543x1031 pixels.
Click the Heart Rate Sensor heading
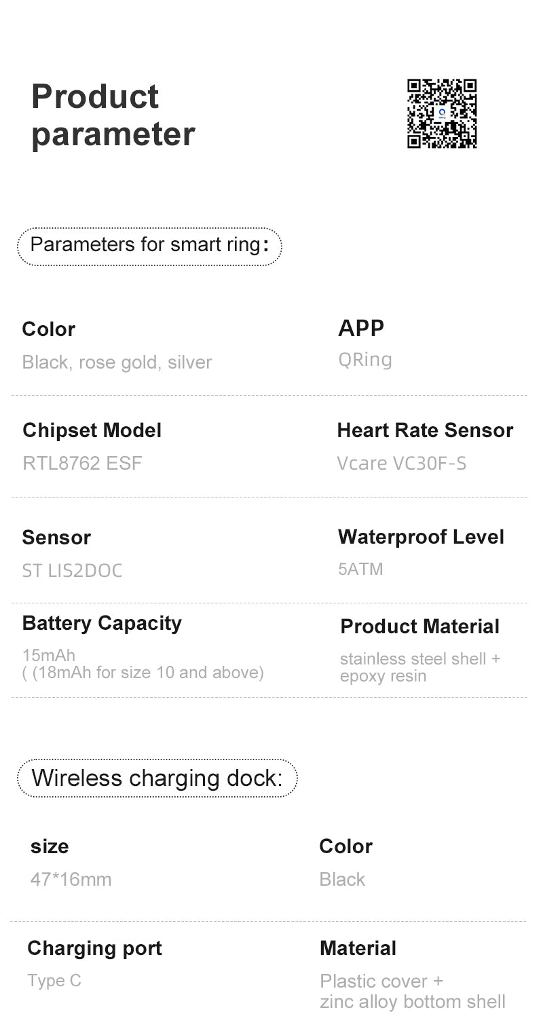(425, 430)
